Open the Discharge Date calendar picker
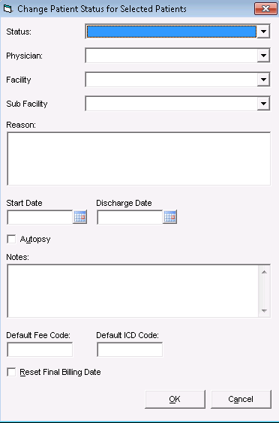 coord(170,217)
